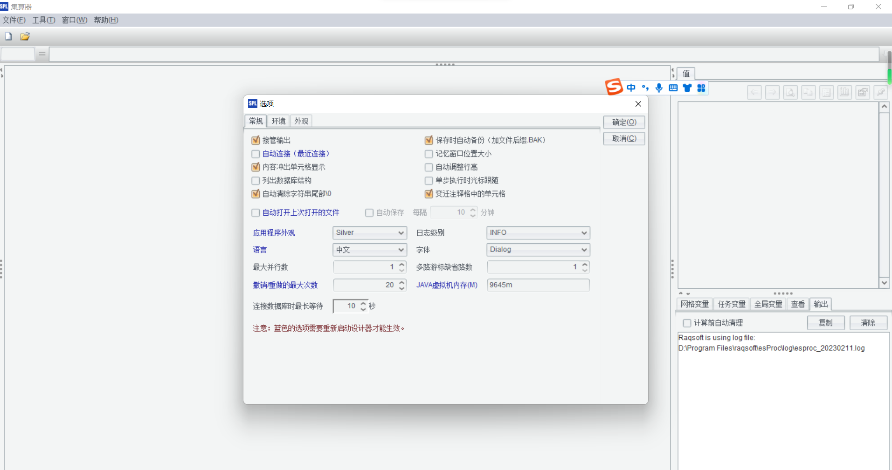Image resolution: width=892 pixels, height=470 pixels.
Task: Create a new file via toolbar icon
Action: [8, 36]
